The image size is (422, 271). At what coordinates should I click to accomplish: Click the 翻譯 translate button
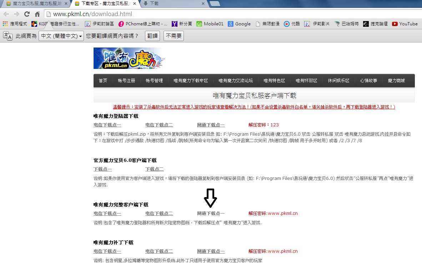pos(152,36)
